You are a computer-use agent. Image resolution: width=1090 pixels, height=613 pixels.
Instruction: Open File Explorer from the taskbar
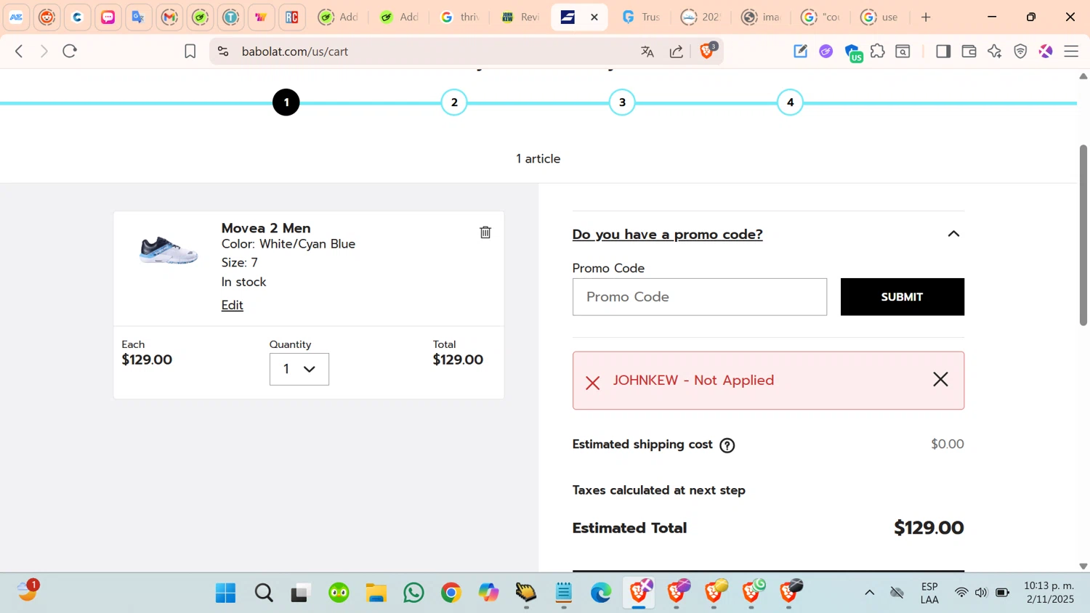click(376, 593)
